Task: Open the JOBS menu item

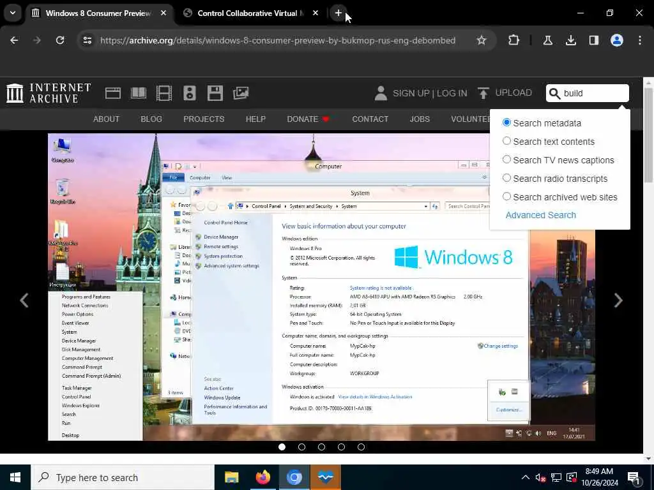Action: (x=420, y=119)
